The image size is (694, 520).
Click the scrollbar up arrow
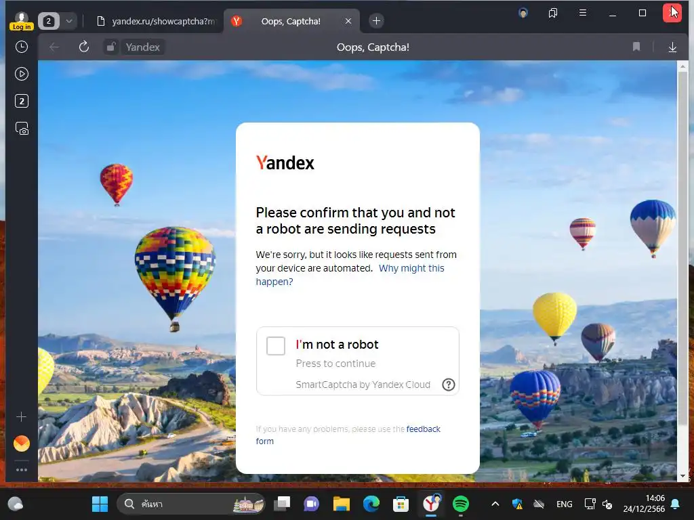682,66
